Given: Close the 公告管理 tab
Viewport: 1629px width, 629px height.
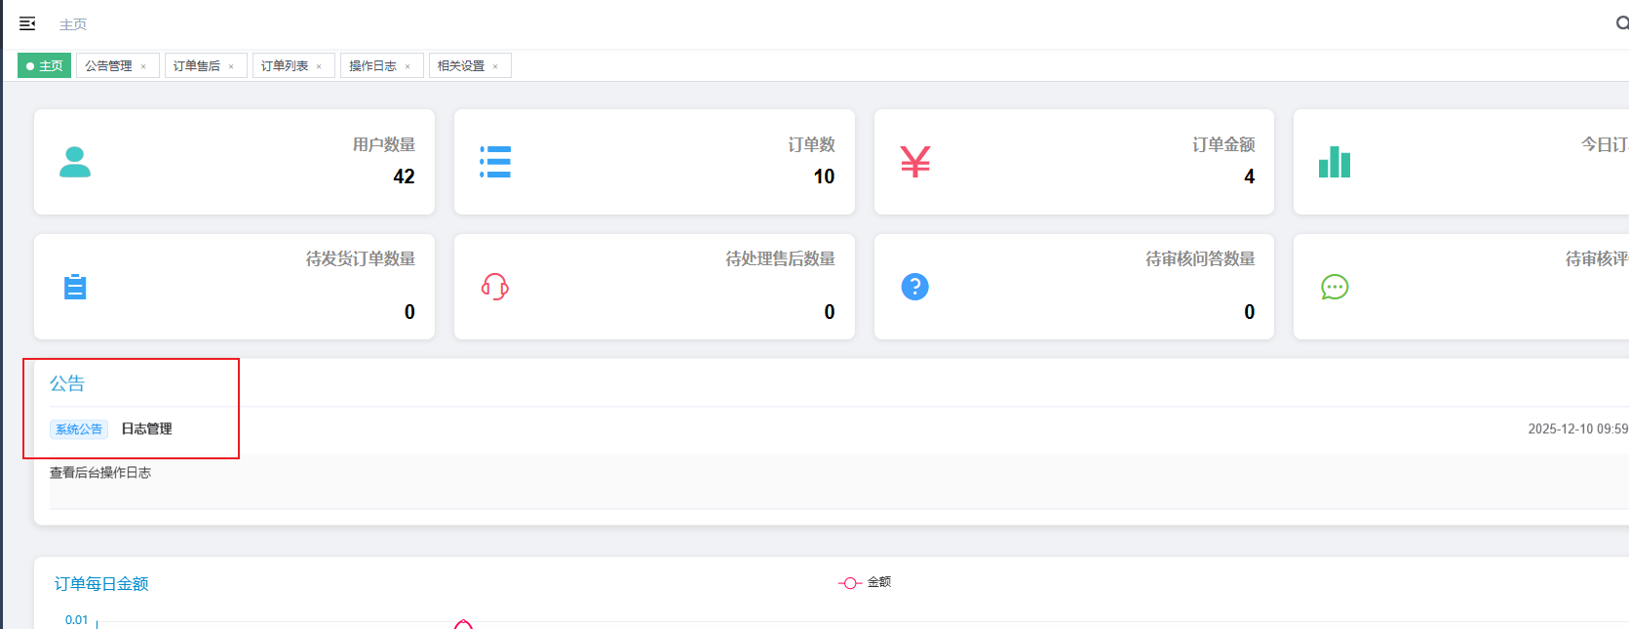Looking at the screenshot, I should pyautogui.click(x=143, y=67).
